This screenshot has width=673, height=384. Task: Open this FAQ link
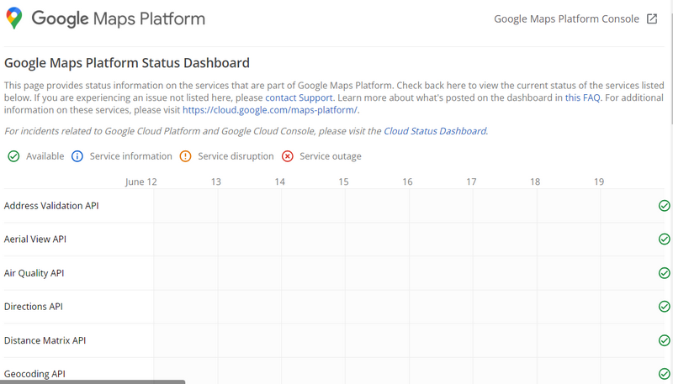[582, 97]
